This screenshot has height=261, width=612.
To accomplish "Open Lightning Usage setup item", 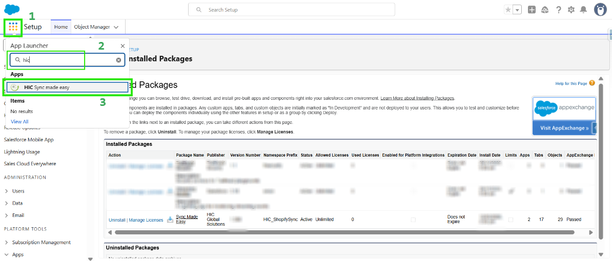I will [22, 151].
